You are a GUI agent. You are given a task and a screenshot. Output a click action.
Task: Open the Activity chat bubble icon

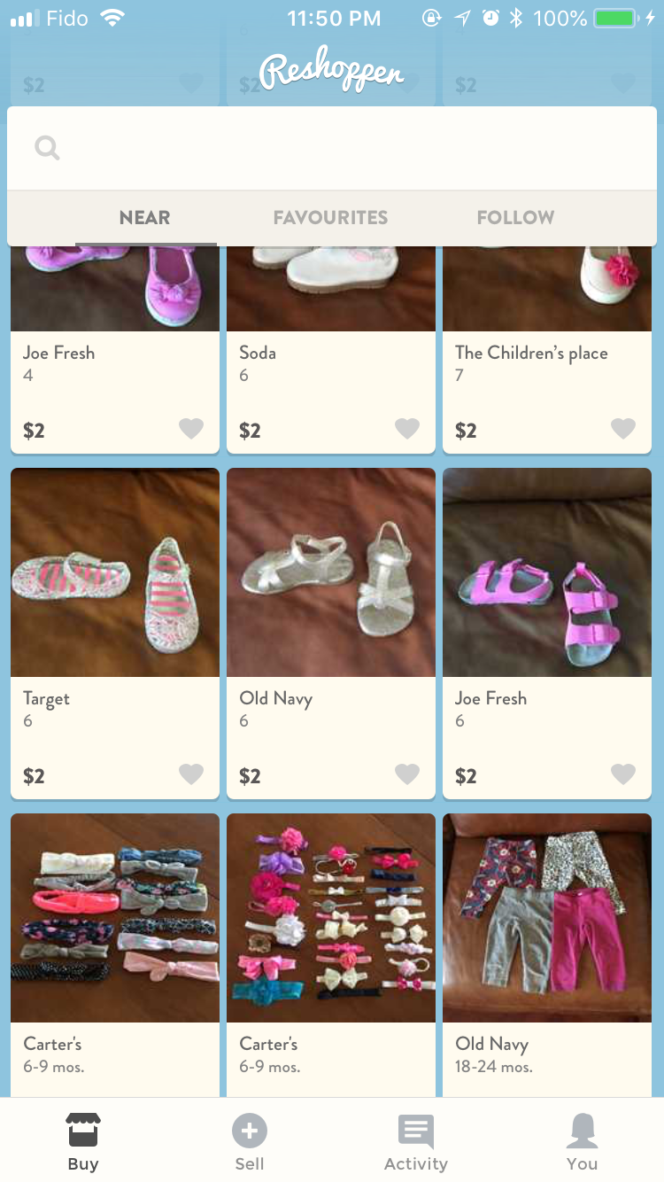tap(416, 1131)
